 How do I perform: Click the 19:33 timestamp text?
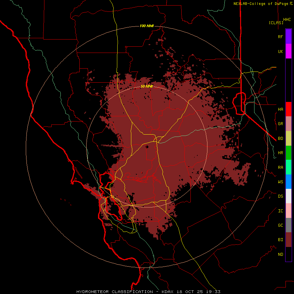214,292
